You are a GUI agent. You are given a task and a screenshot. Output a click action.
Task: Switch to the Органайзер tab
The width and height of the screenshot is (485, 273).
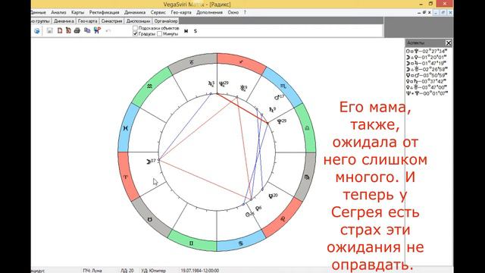166,21
